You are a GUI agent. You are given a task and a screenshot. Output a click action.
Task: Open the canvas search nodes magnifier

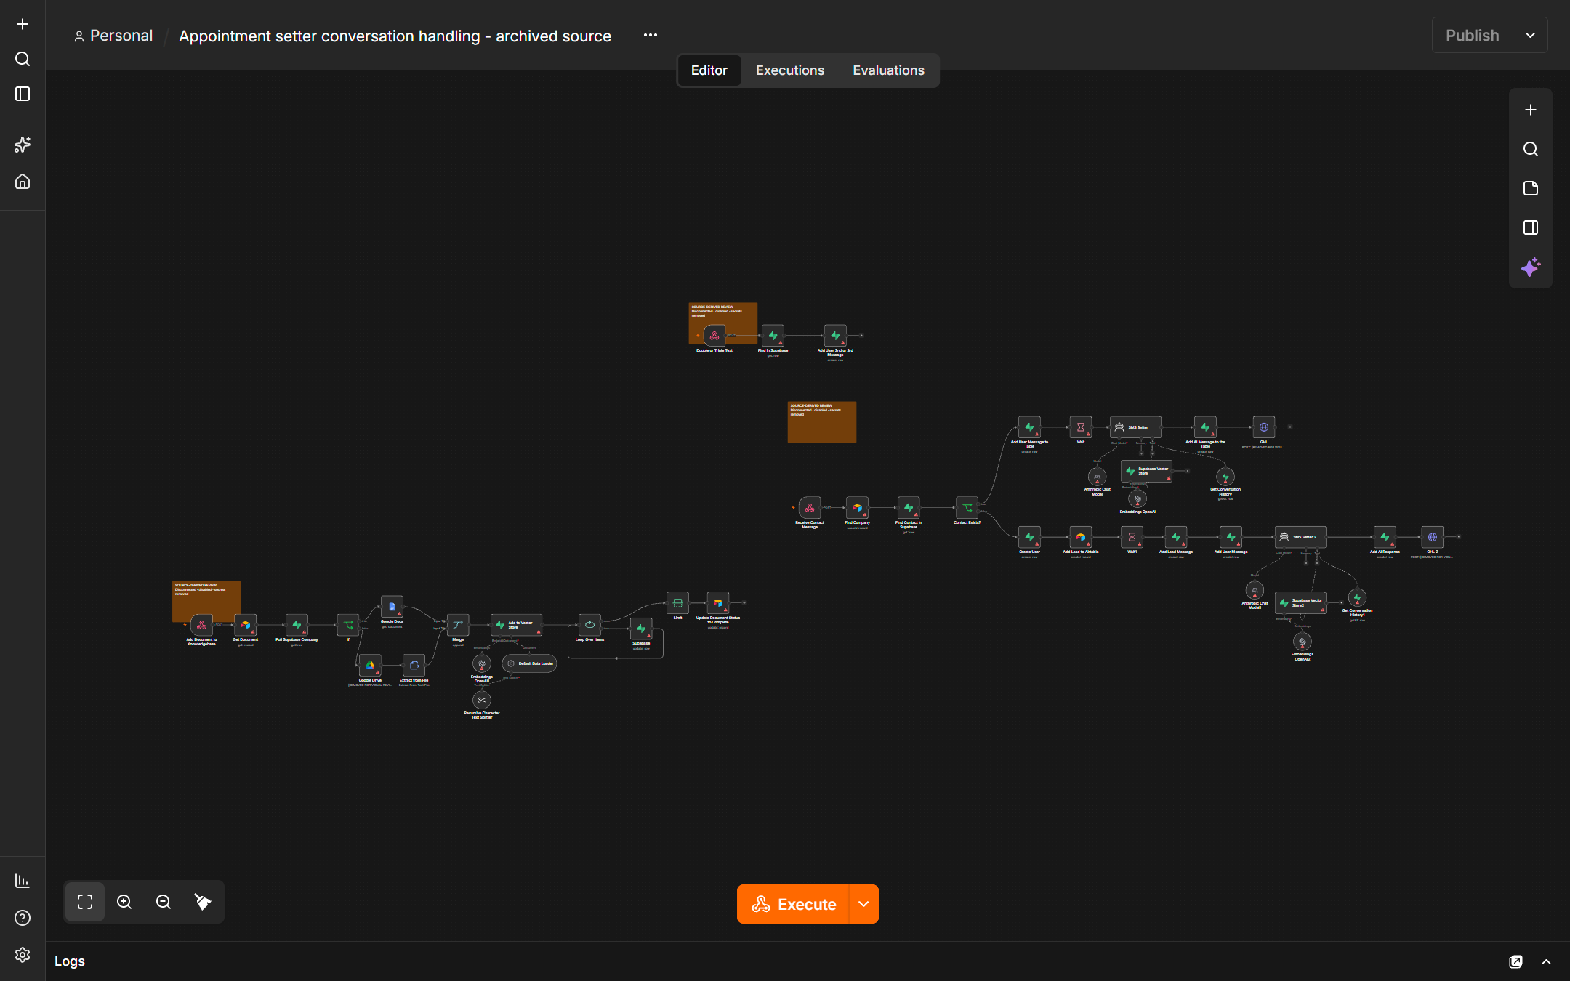pos(1531,149)
